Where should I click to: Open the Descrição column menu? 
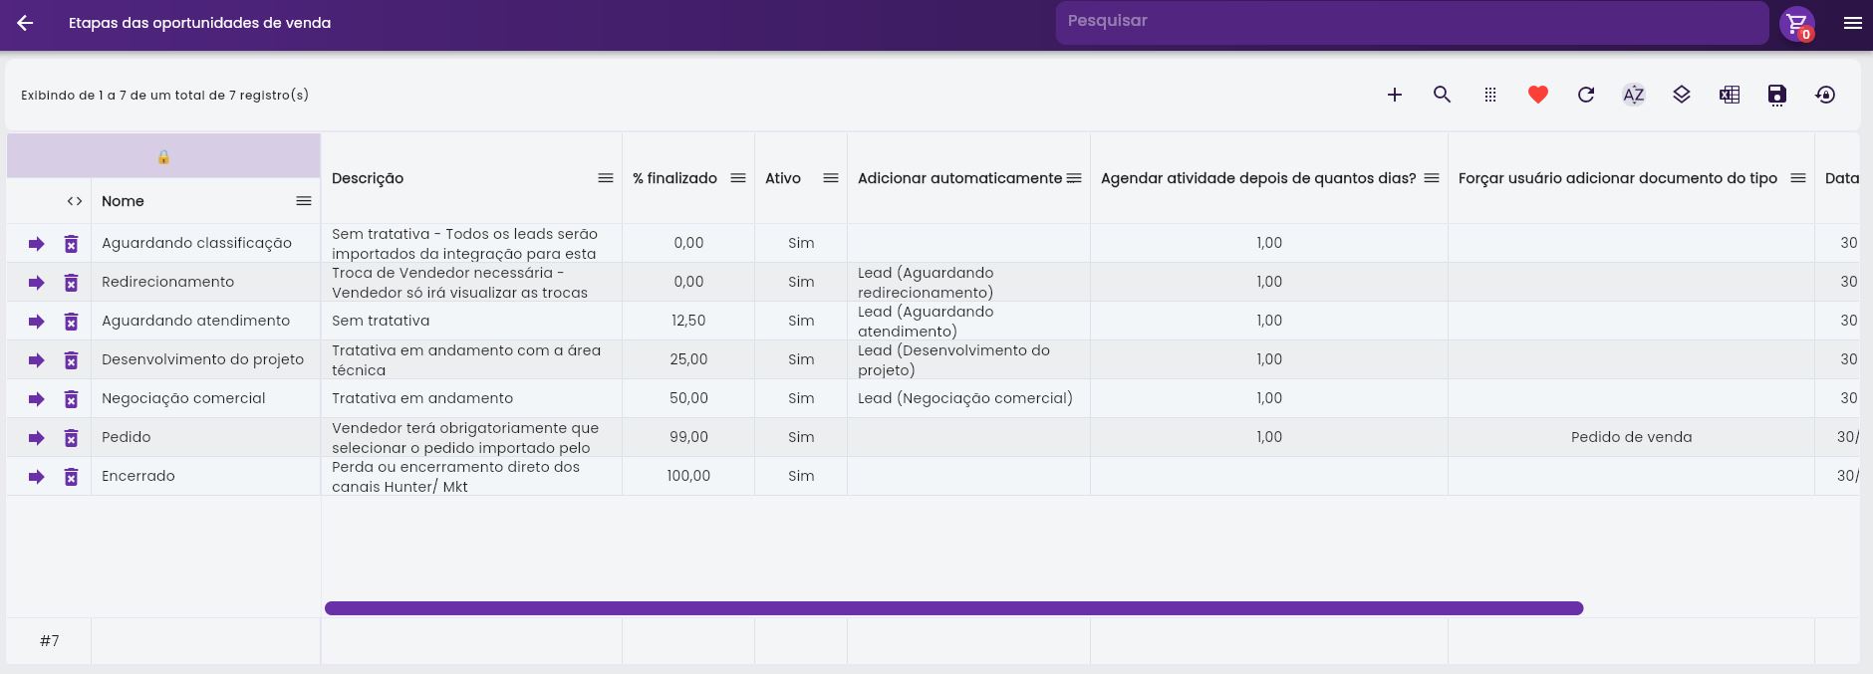point(605,178)
